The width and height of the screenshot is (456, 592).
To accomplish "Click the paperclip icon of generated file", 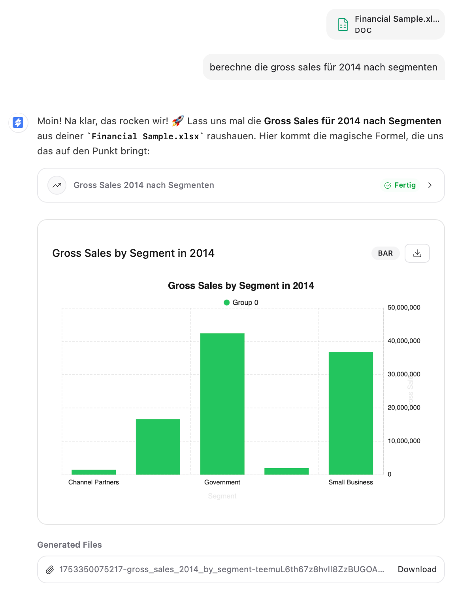I will coord(50,570).
